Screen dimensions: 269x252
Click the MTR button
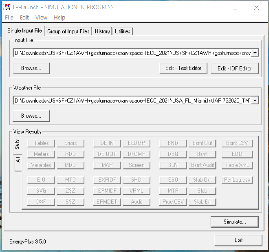pos(173,191)
